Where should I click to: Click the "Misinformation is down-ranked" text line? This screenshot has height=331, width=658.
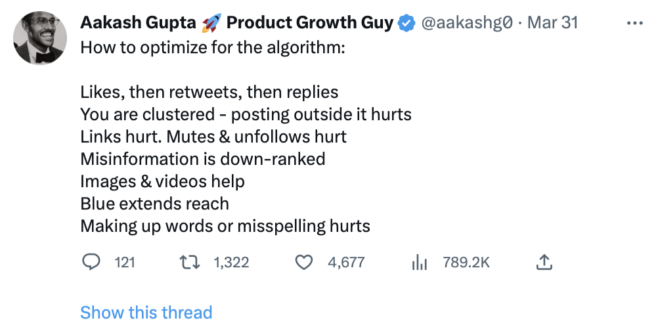pos(203,159)
